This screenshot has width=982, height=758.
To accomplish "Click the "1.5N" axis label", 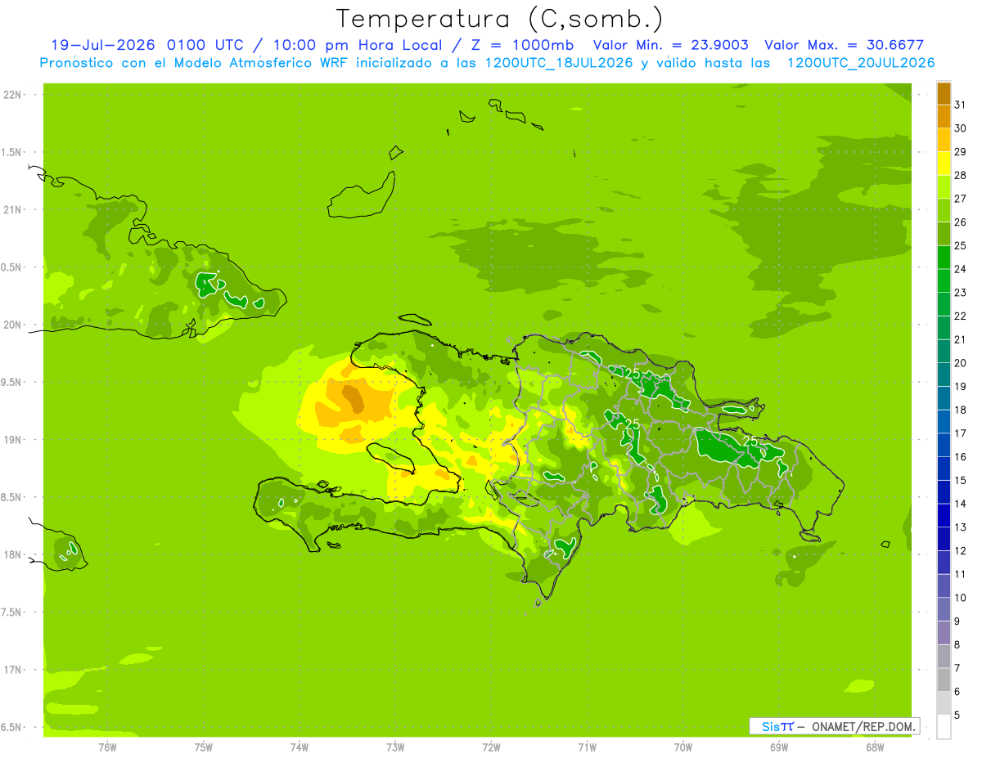I will (11, 152).
